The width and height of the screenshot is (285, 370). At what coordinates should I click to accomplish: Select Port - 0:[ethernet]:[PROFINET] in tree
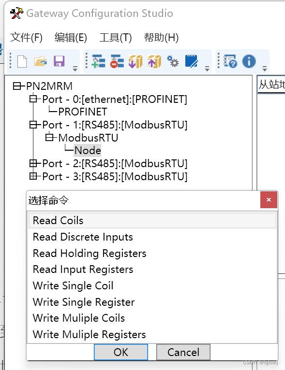tap(115, 99)
